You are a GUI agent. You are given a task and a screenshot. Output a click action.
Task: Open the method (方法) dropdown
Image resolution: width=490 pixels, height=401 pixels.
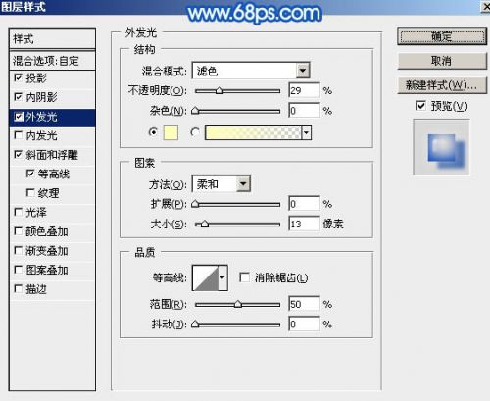pyautogui.click(x=221, y=184)
